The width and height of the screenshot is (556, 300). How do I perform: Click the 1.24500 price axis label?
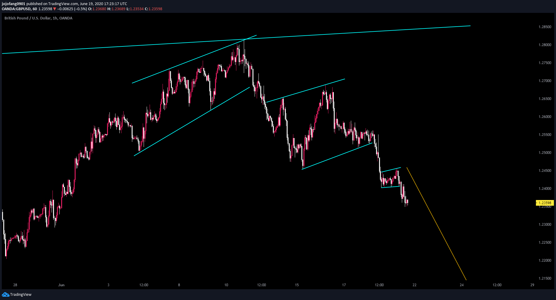[x=545, y=171]
